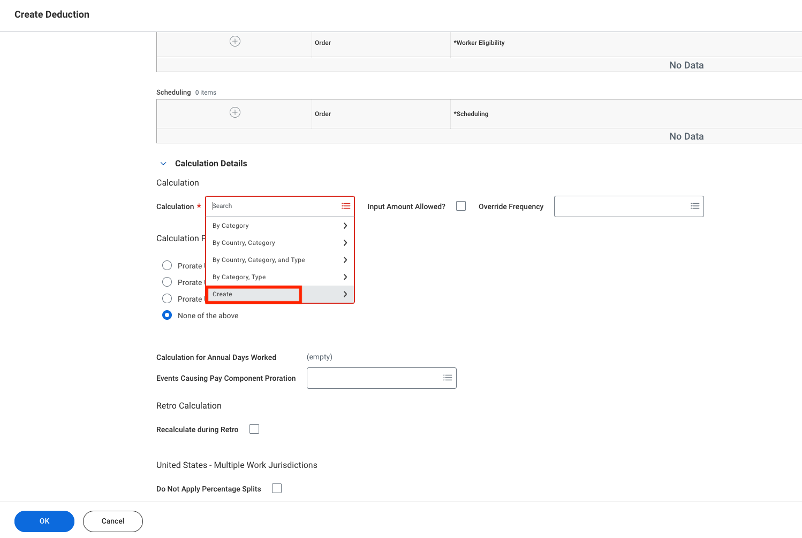Tick Do Not Apply Percentage Splits
802x538 pixels.
coord(277,488)
